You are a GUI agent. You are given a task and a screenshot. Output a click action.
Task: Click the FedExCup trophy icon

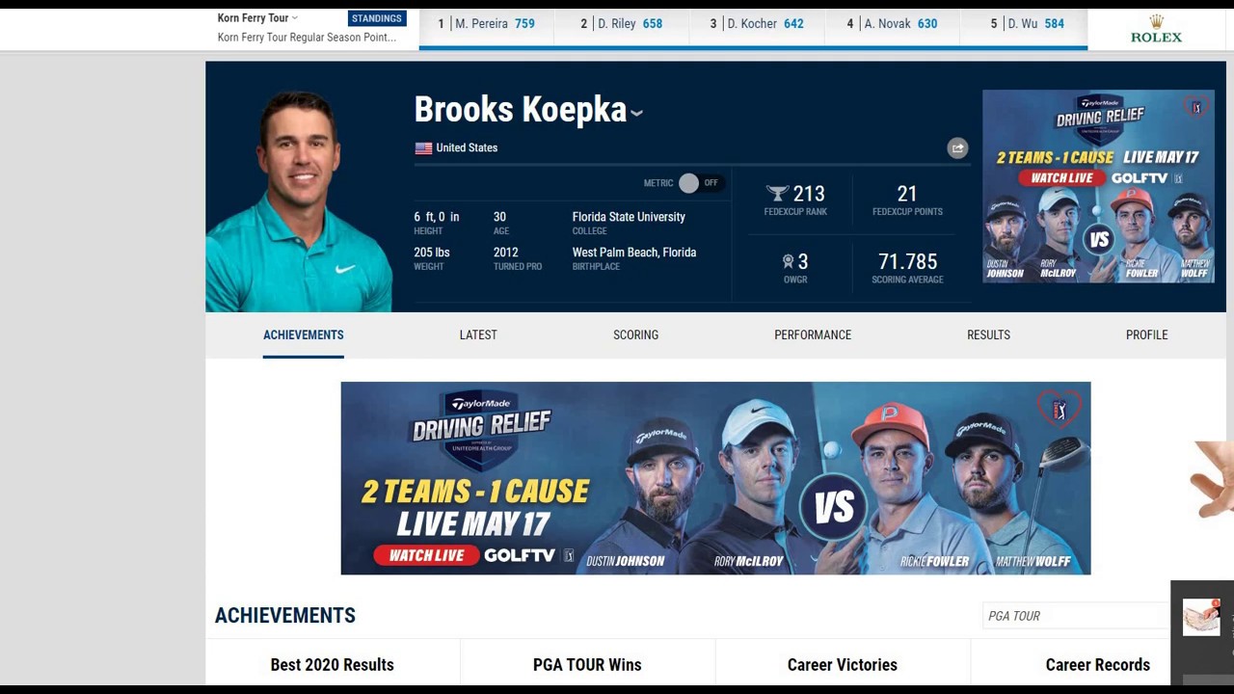pos(777,194)
